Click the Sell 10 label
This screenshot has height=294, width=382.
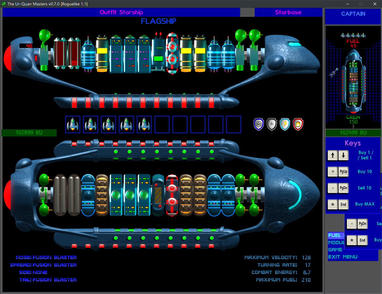tap(364, 188)
